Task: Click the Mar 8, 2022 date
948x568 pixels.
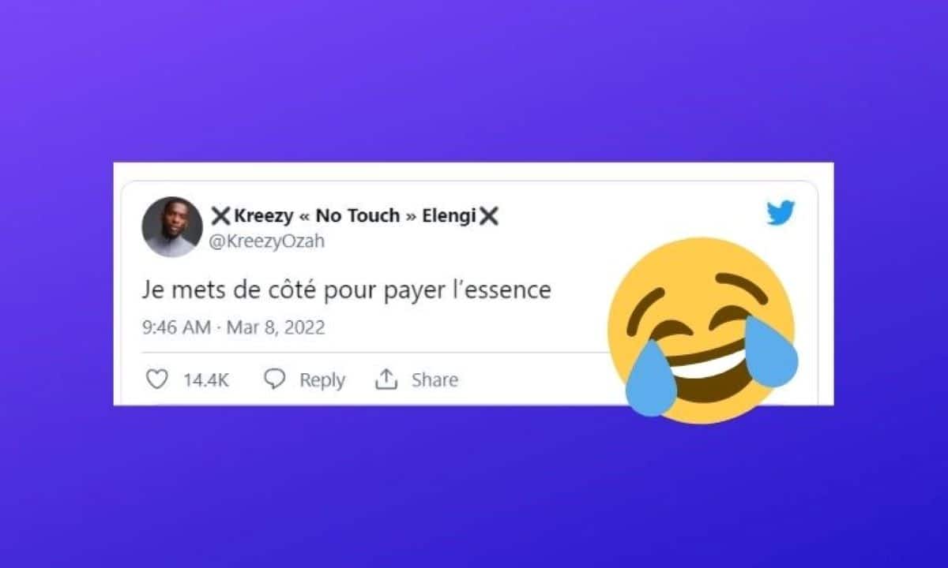Action: pyautogui.click(x=276, y=327)
